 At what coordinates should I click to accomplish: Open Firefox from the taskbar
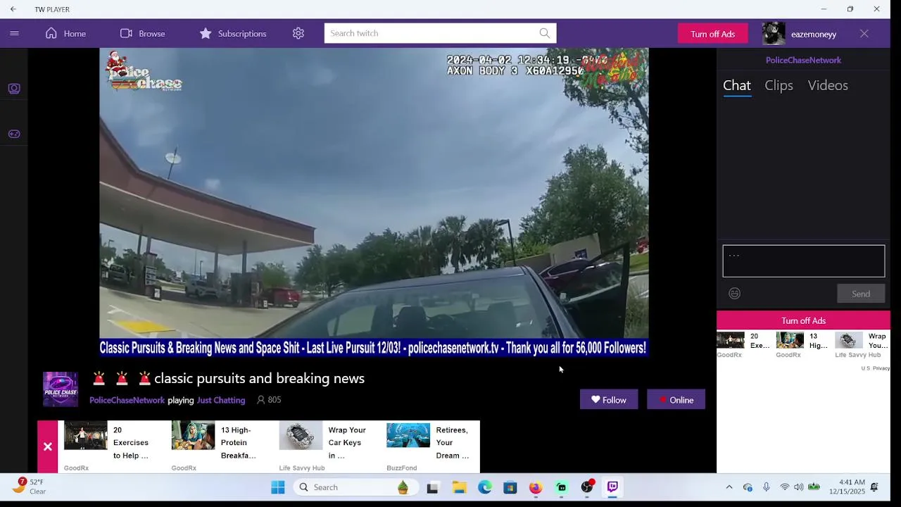[x=536, y=487]
